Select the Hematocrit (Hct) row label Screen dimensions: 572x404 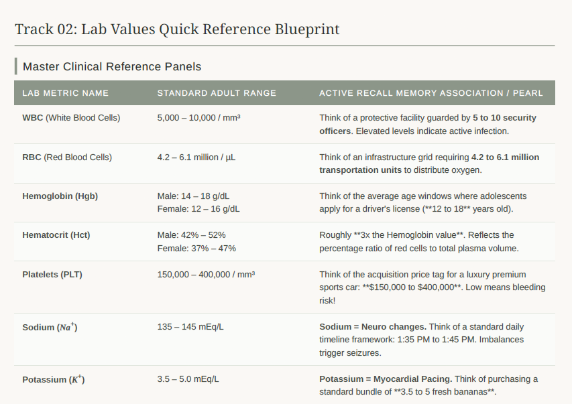click(x=56, y=234)
